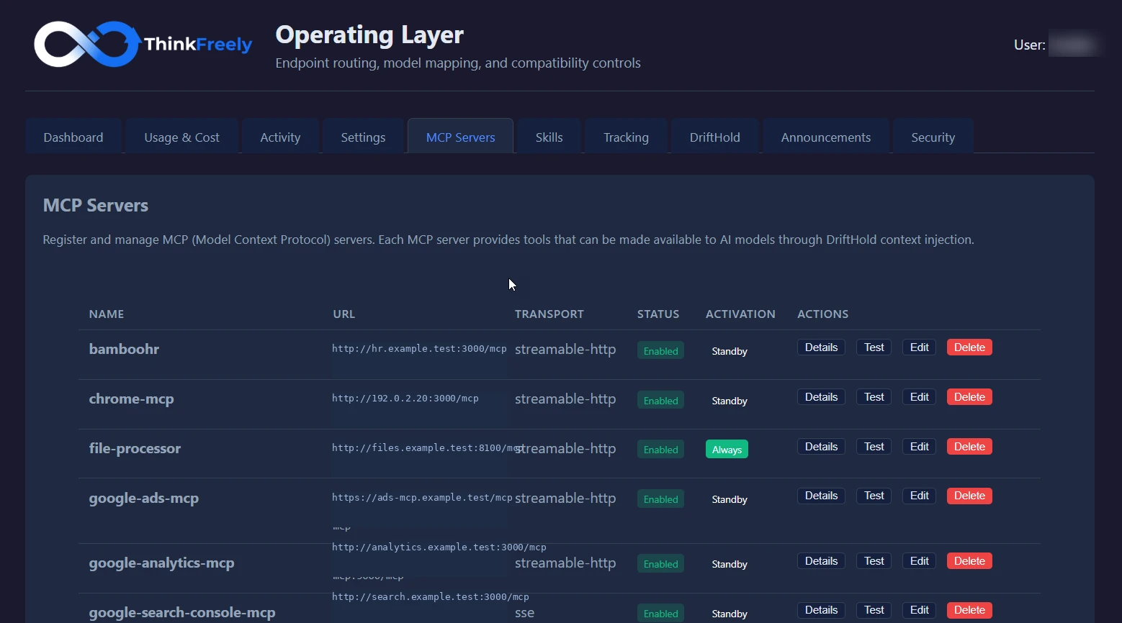Click the TRANSPORT column header

(x=549, y=314)
